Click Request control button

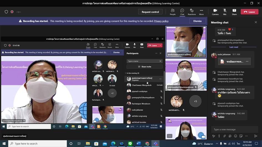tap(150, 12)
